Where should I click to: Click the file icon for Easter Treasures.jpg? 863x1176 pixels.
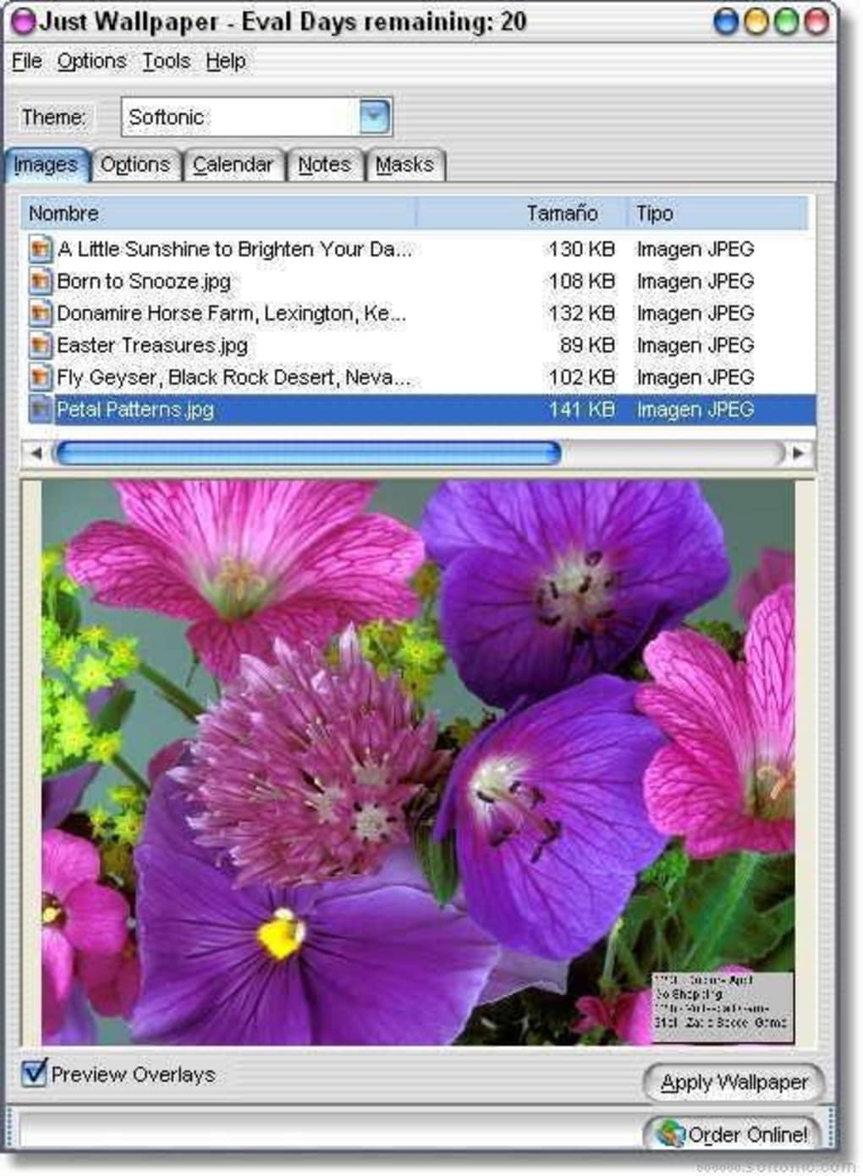pos(40,345)
